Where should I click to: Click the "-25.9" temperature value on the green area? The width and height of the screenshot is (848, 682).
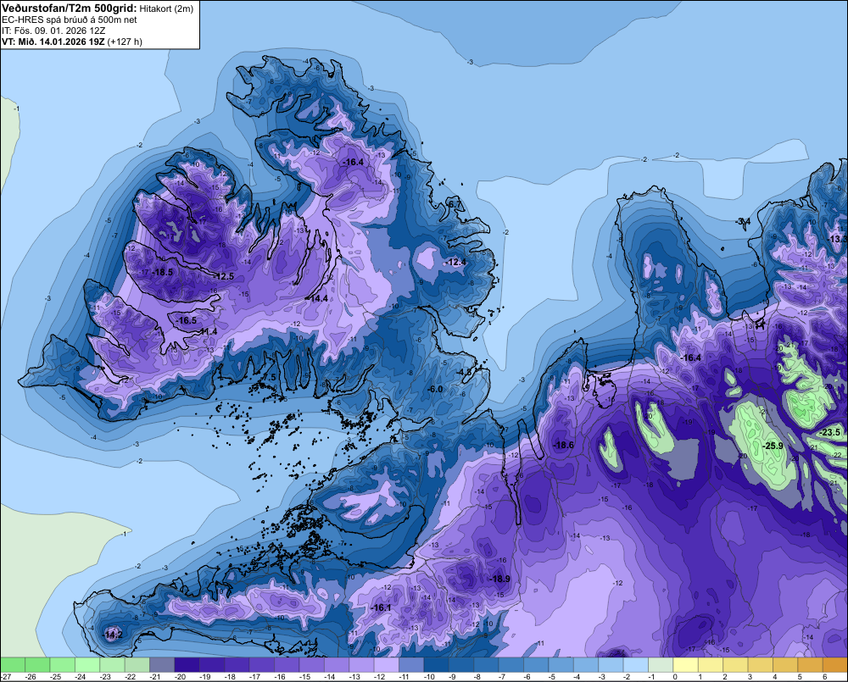tap(773, 446)
